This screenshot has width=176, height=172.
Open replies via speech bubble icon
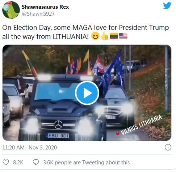[36, 162]
